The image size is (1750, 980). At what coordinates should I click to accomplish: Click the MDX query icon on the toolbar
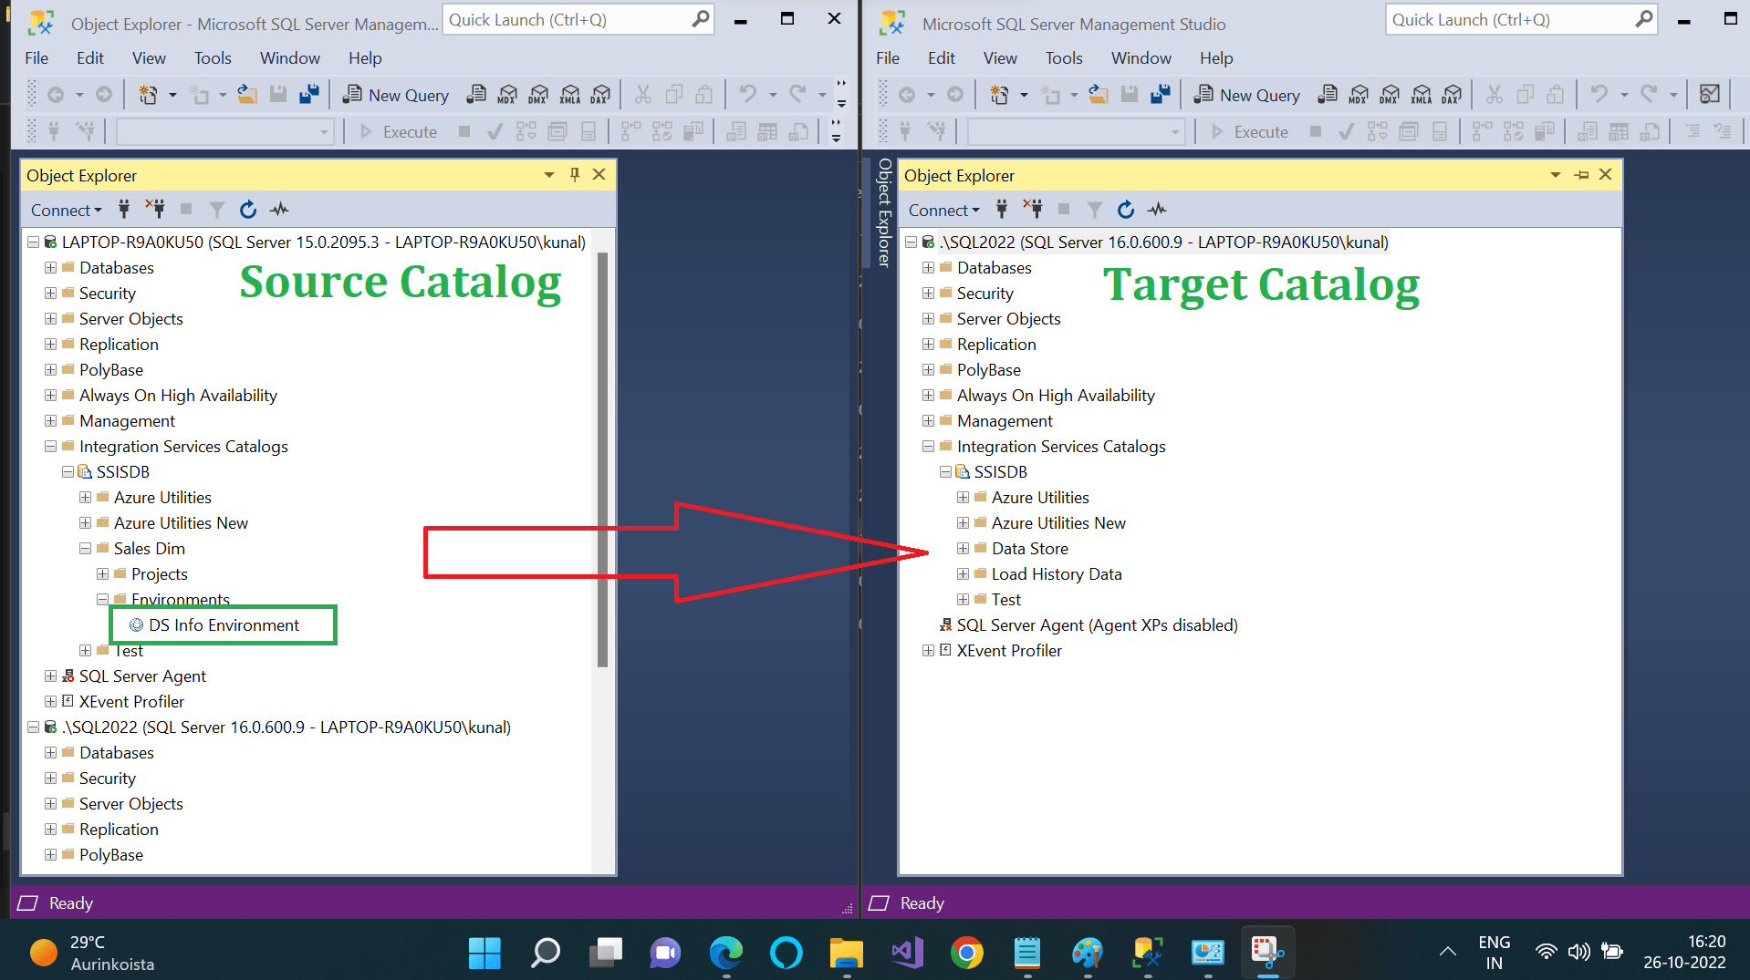pyautogui.click(x=507, y=94)
